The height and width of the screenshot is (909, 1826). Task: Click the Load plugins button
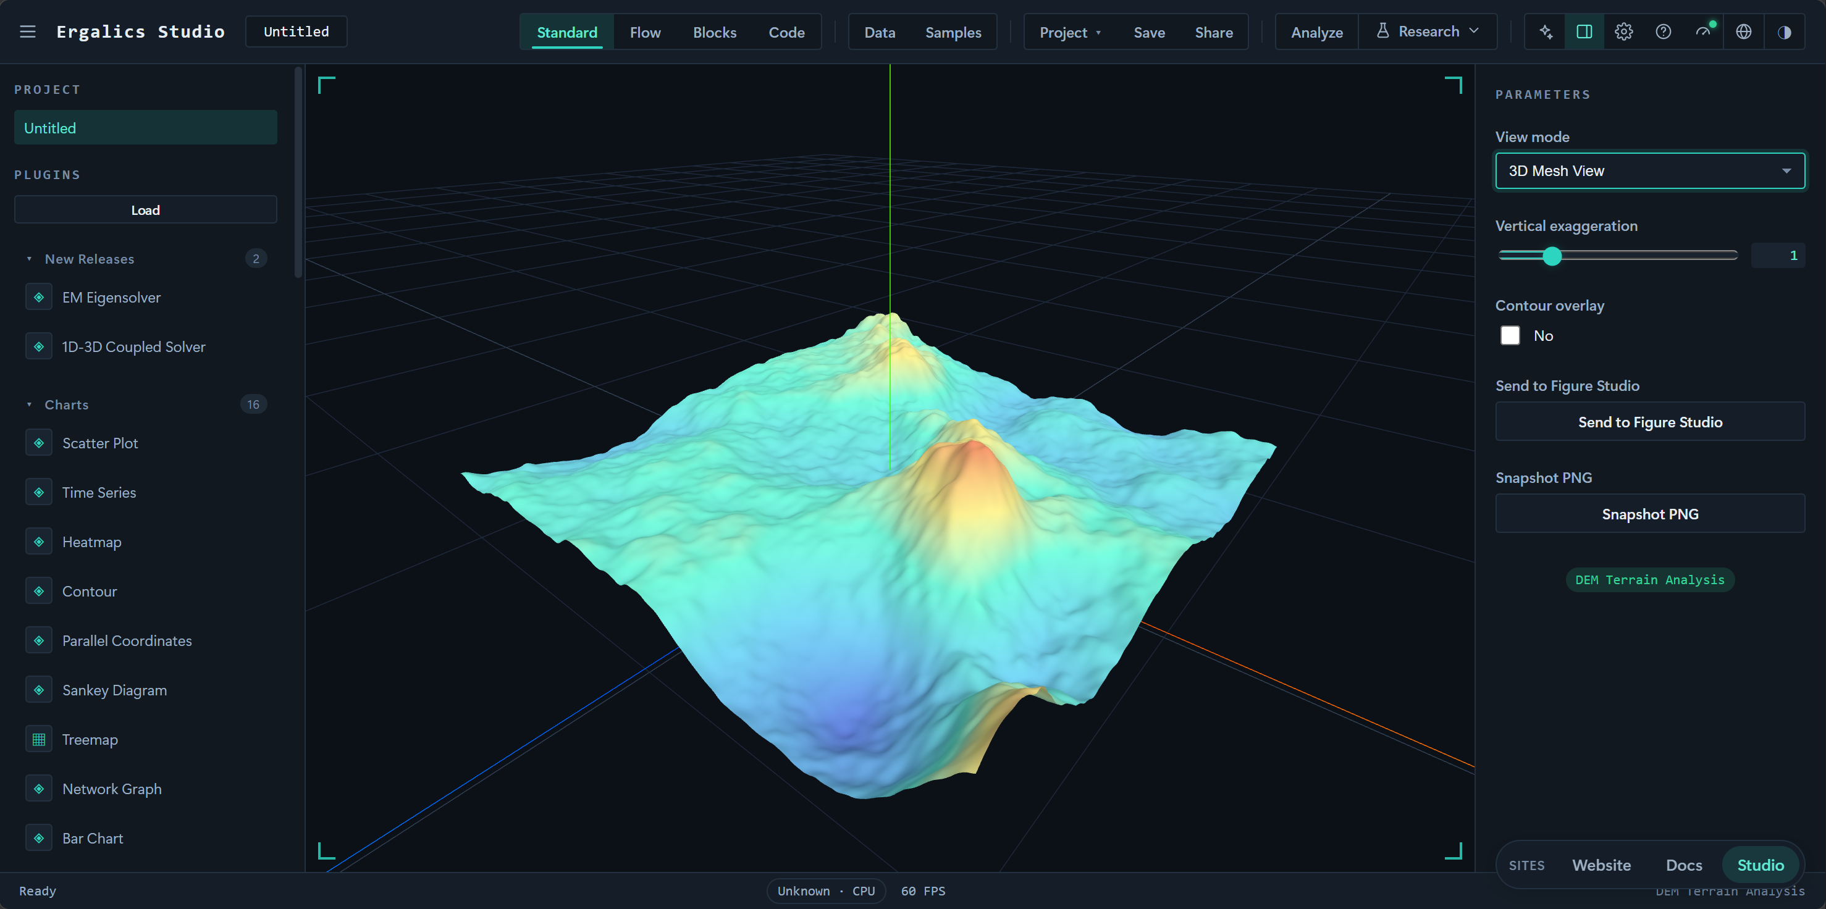pyautogui.click(x=145, y=210)
